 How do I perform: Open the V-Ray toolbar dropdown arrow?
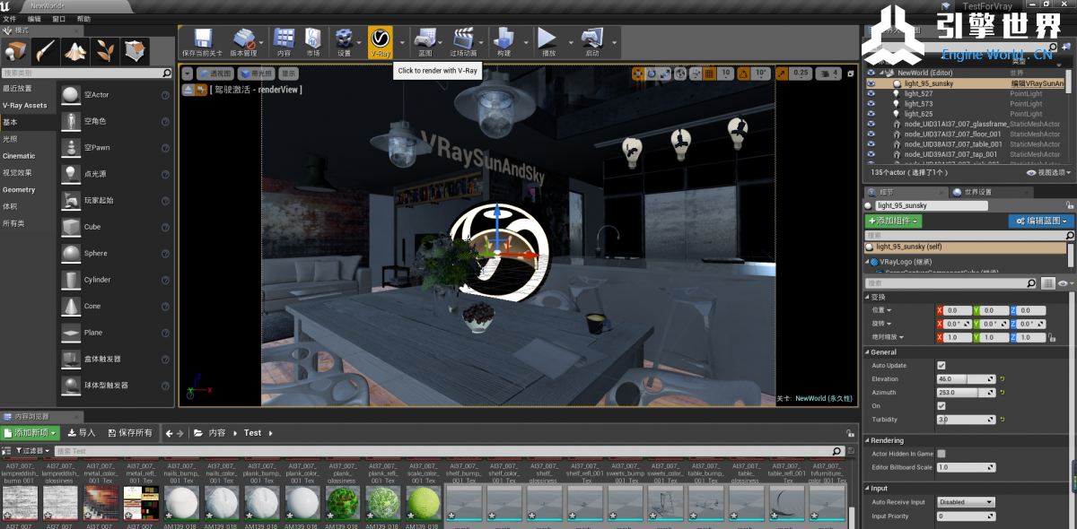pyautogui.click(x=401, y=42)
